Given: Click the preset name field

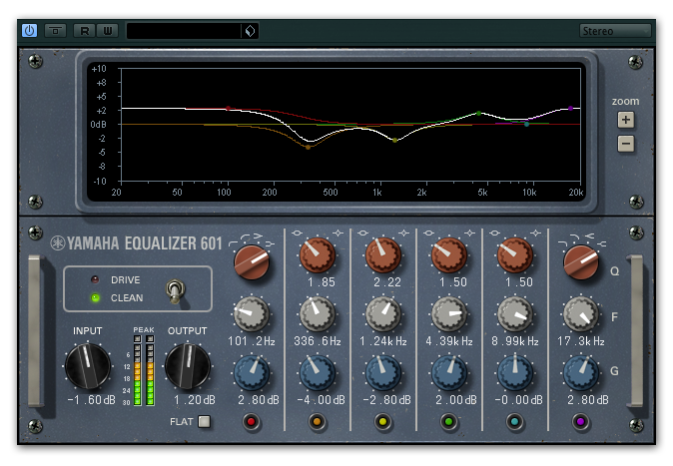Looking at the screenshot, I should (184, 31).
